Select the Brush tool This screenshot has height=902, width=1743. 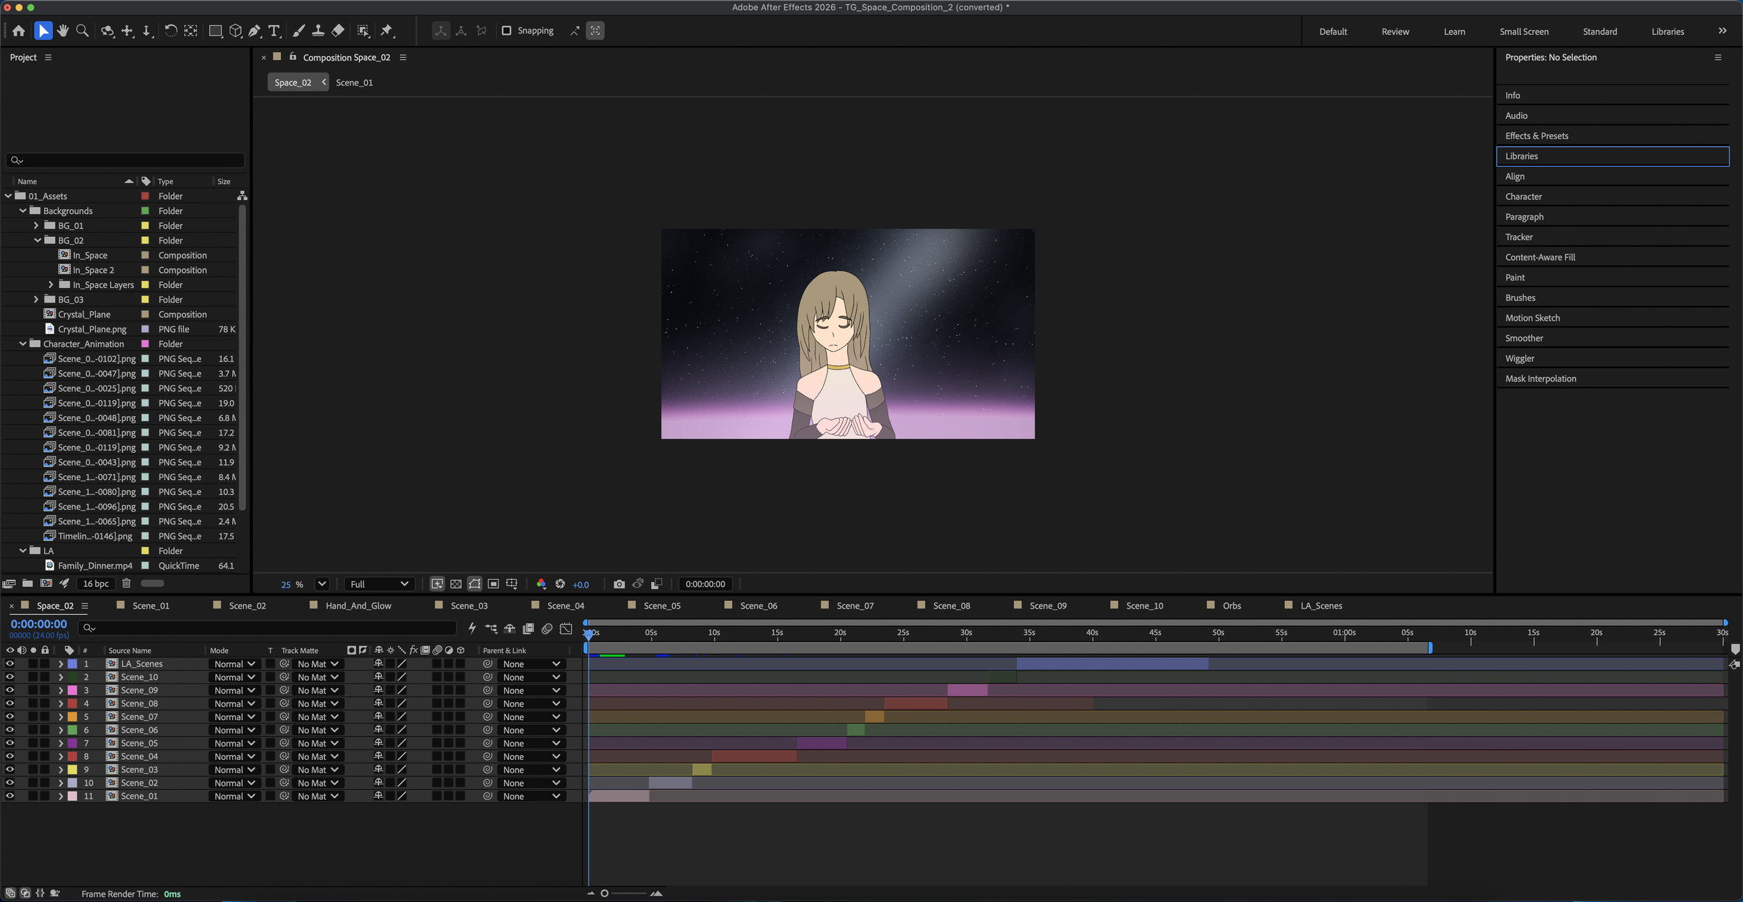pyautogui.click(x=298, y=31)
